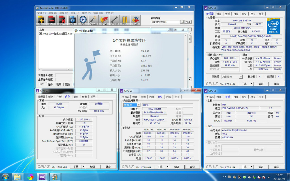Select the 任务 tab in MediaCoder

(50, 84)
